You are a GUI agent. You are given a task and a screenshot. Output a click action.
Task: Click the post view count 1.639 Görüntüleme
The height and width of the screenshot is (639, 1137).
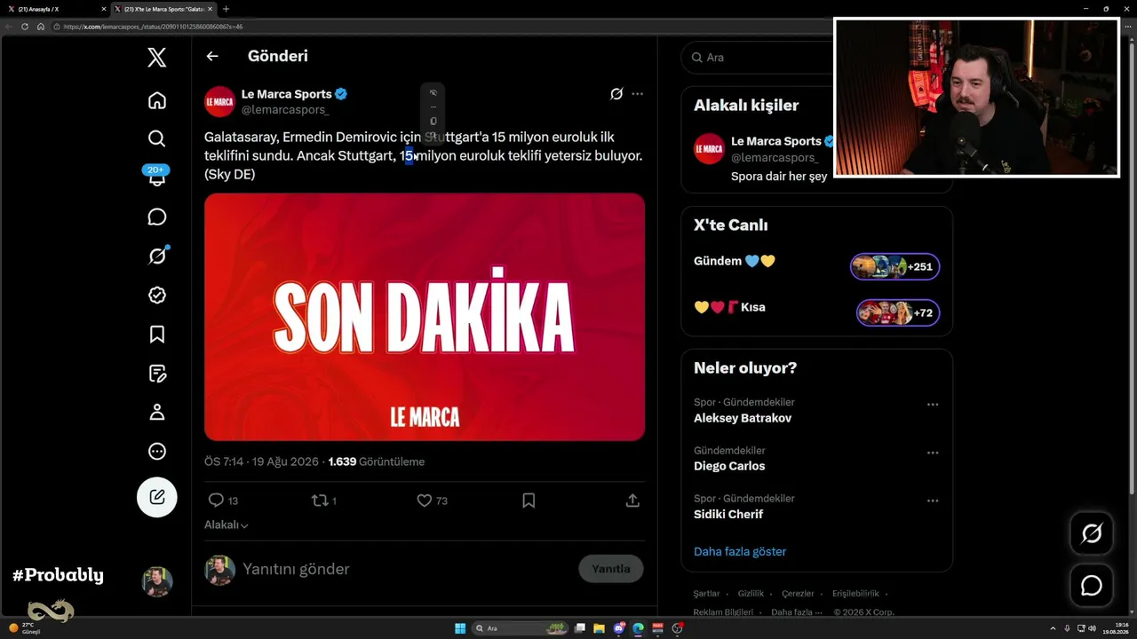pos(376,461)
